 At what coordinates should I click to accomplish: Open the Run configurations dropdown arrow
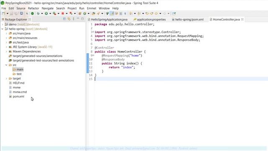click(x=50, y=13)
